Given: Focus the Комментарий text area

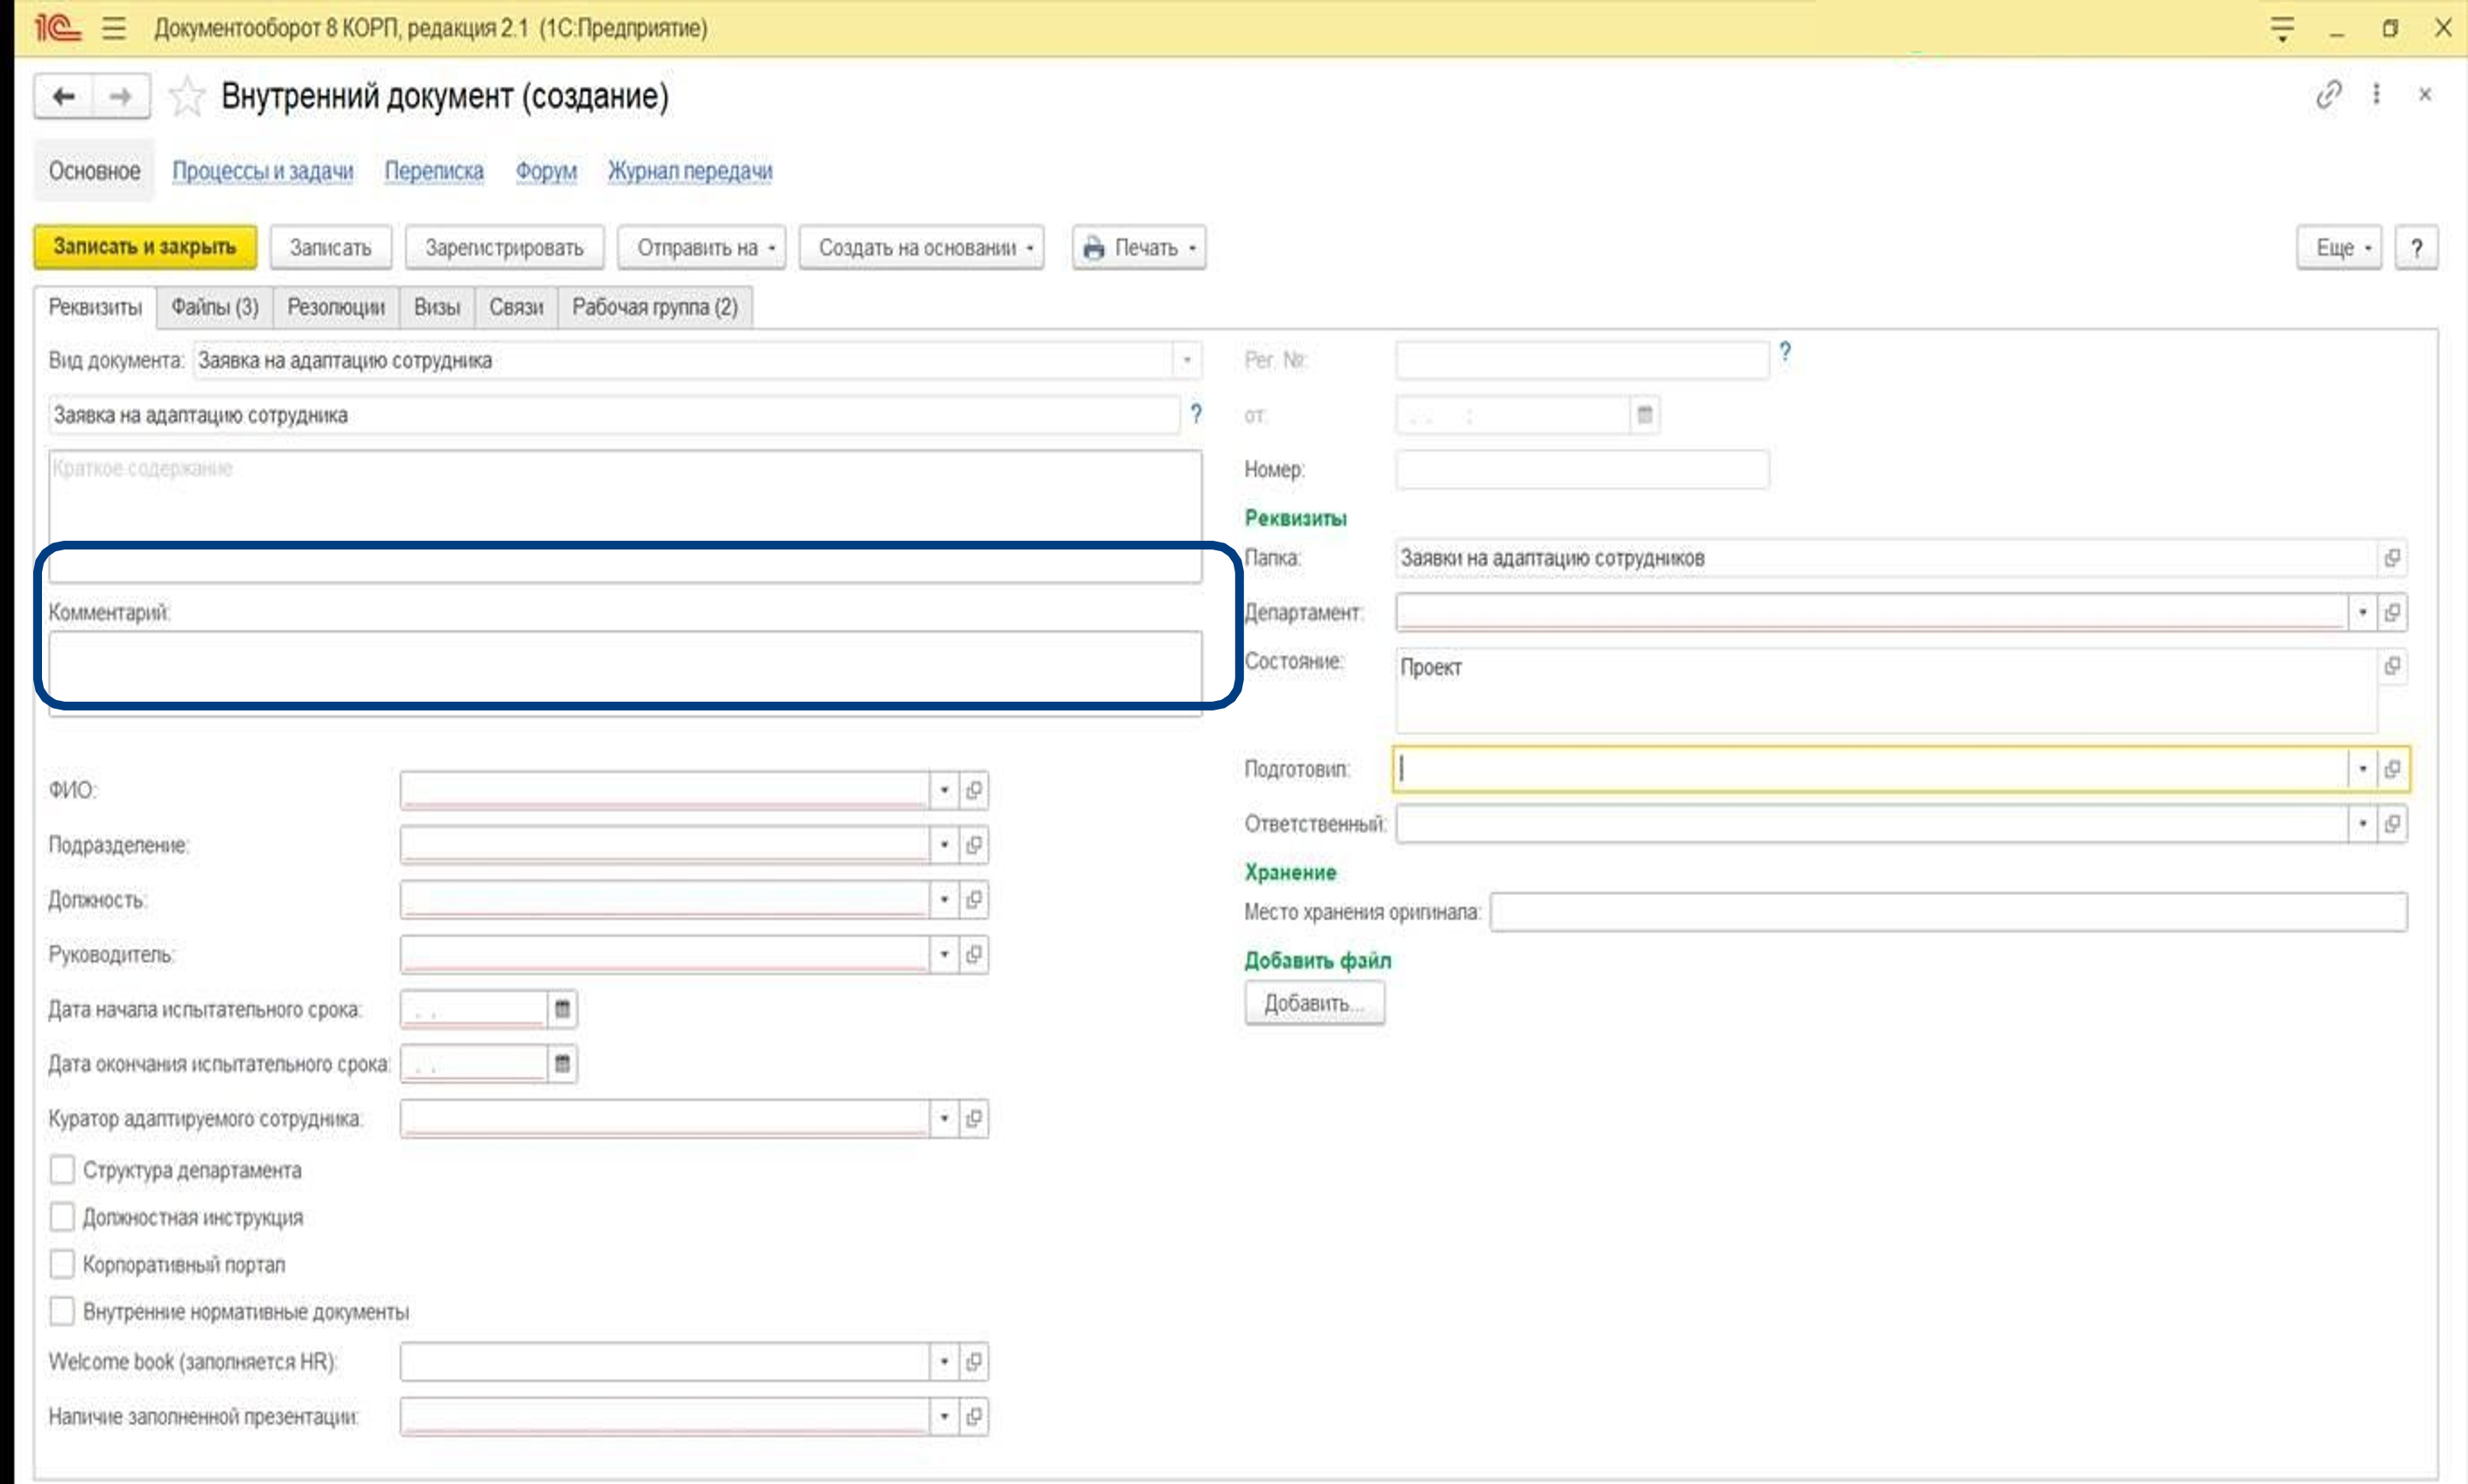Looking at the screenshot, I should 626,672.
